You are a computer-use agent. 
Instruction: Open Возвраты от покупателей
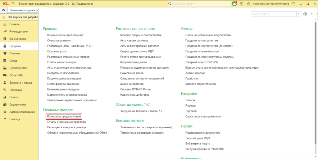coord(63,73)
